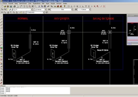Toggle the red grid dots icon
The height and width of the screenshot is (97, 138).
[104, 6]
